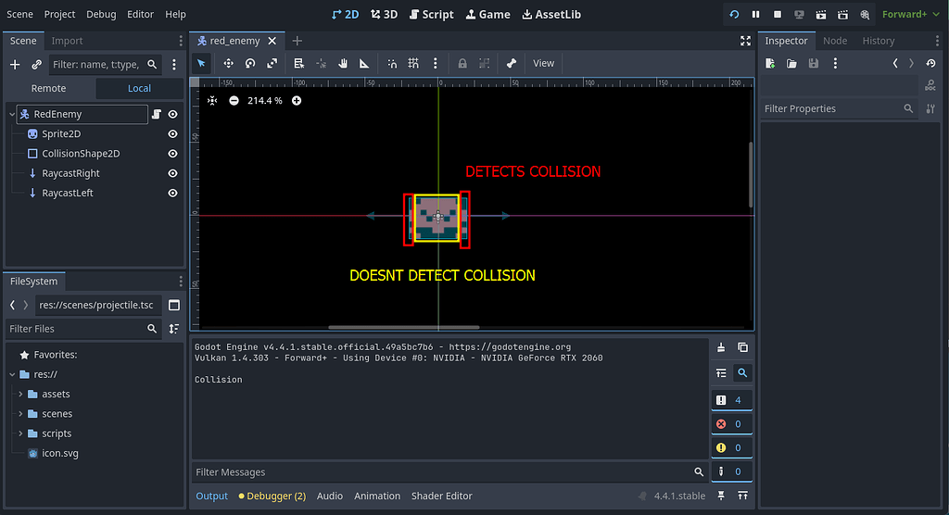Toggle distraction-free mode expand icon
The height and width of the screenshot is (515, 949).
click(x=746, y=41)
